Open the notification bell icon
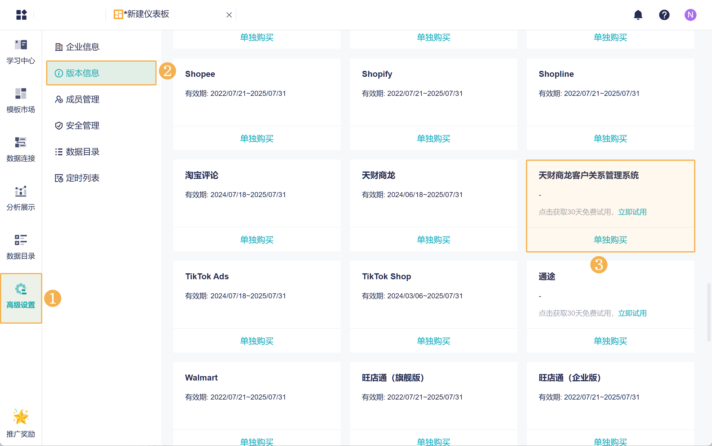Viewport: 712px width, 446px height. pyautogui.click(x=638, y=15)
